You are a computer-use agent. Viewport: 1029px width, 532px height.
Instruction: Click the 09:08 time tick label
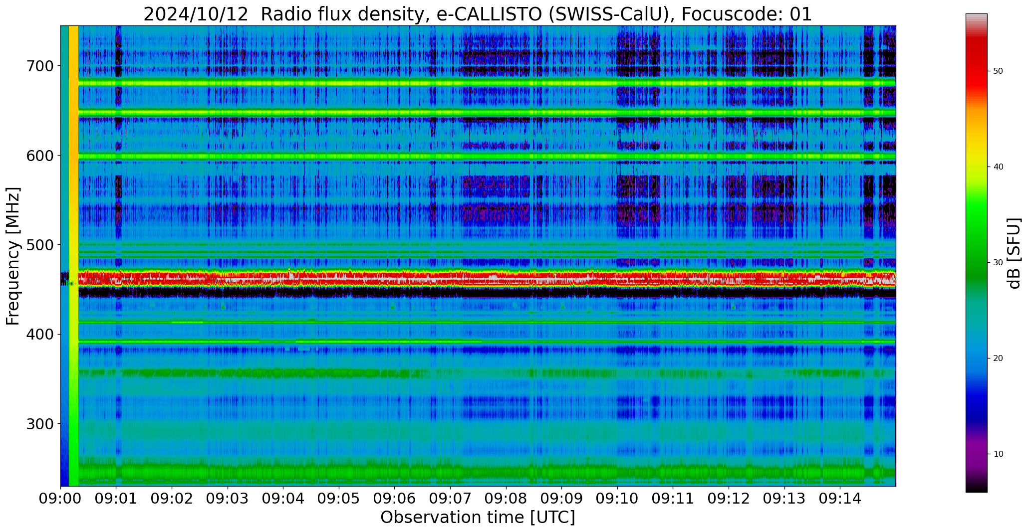[506, 499]
